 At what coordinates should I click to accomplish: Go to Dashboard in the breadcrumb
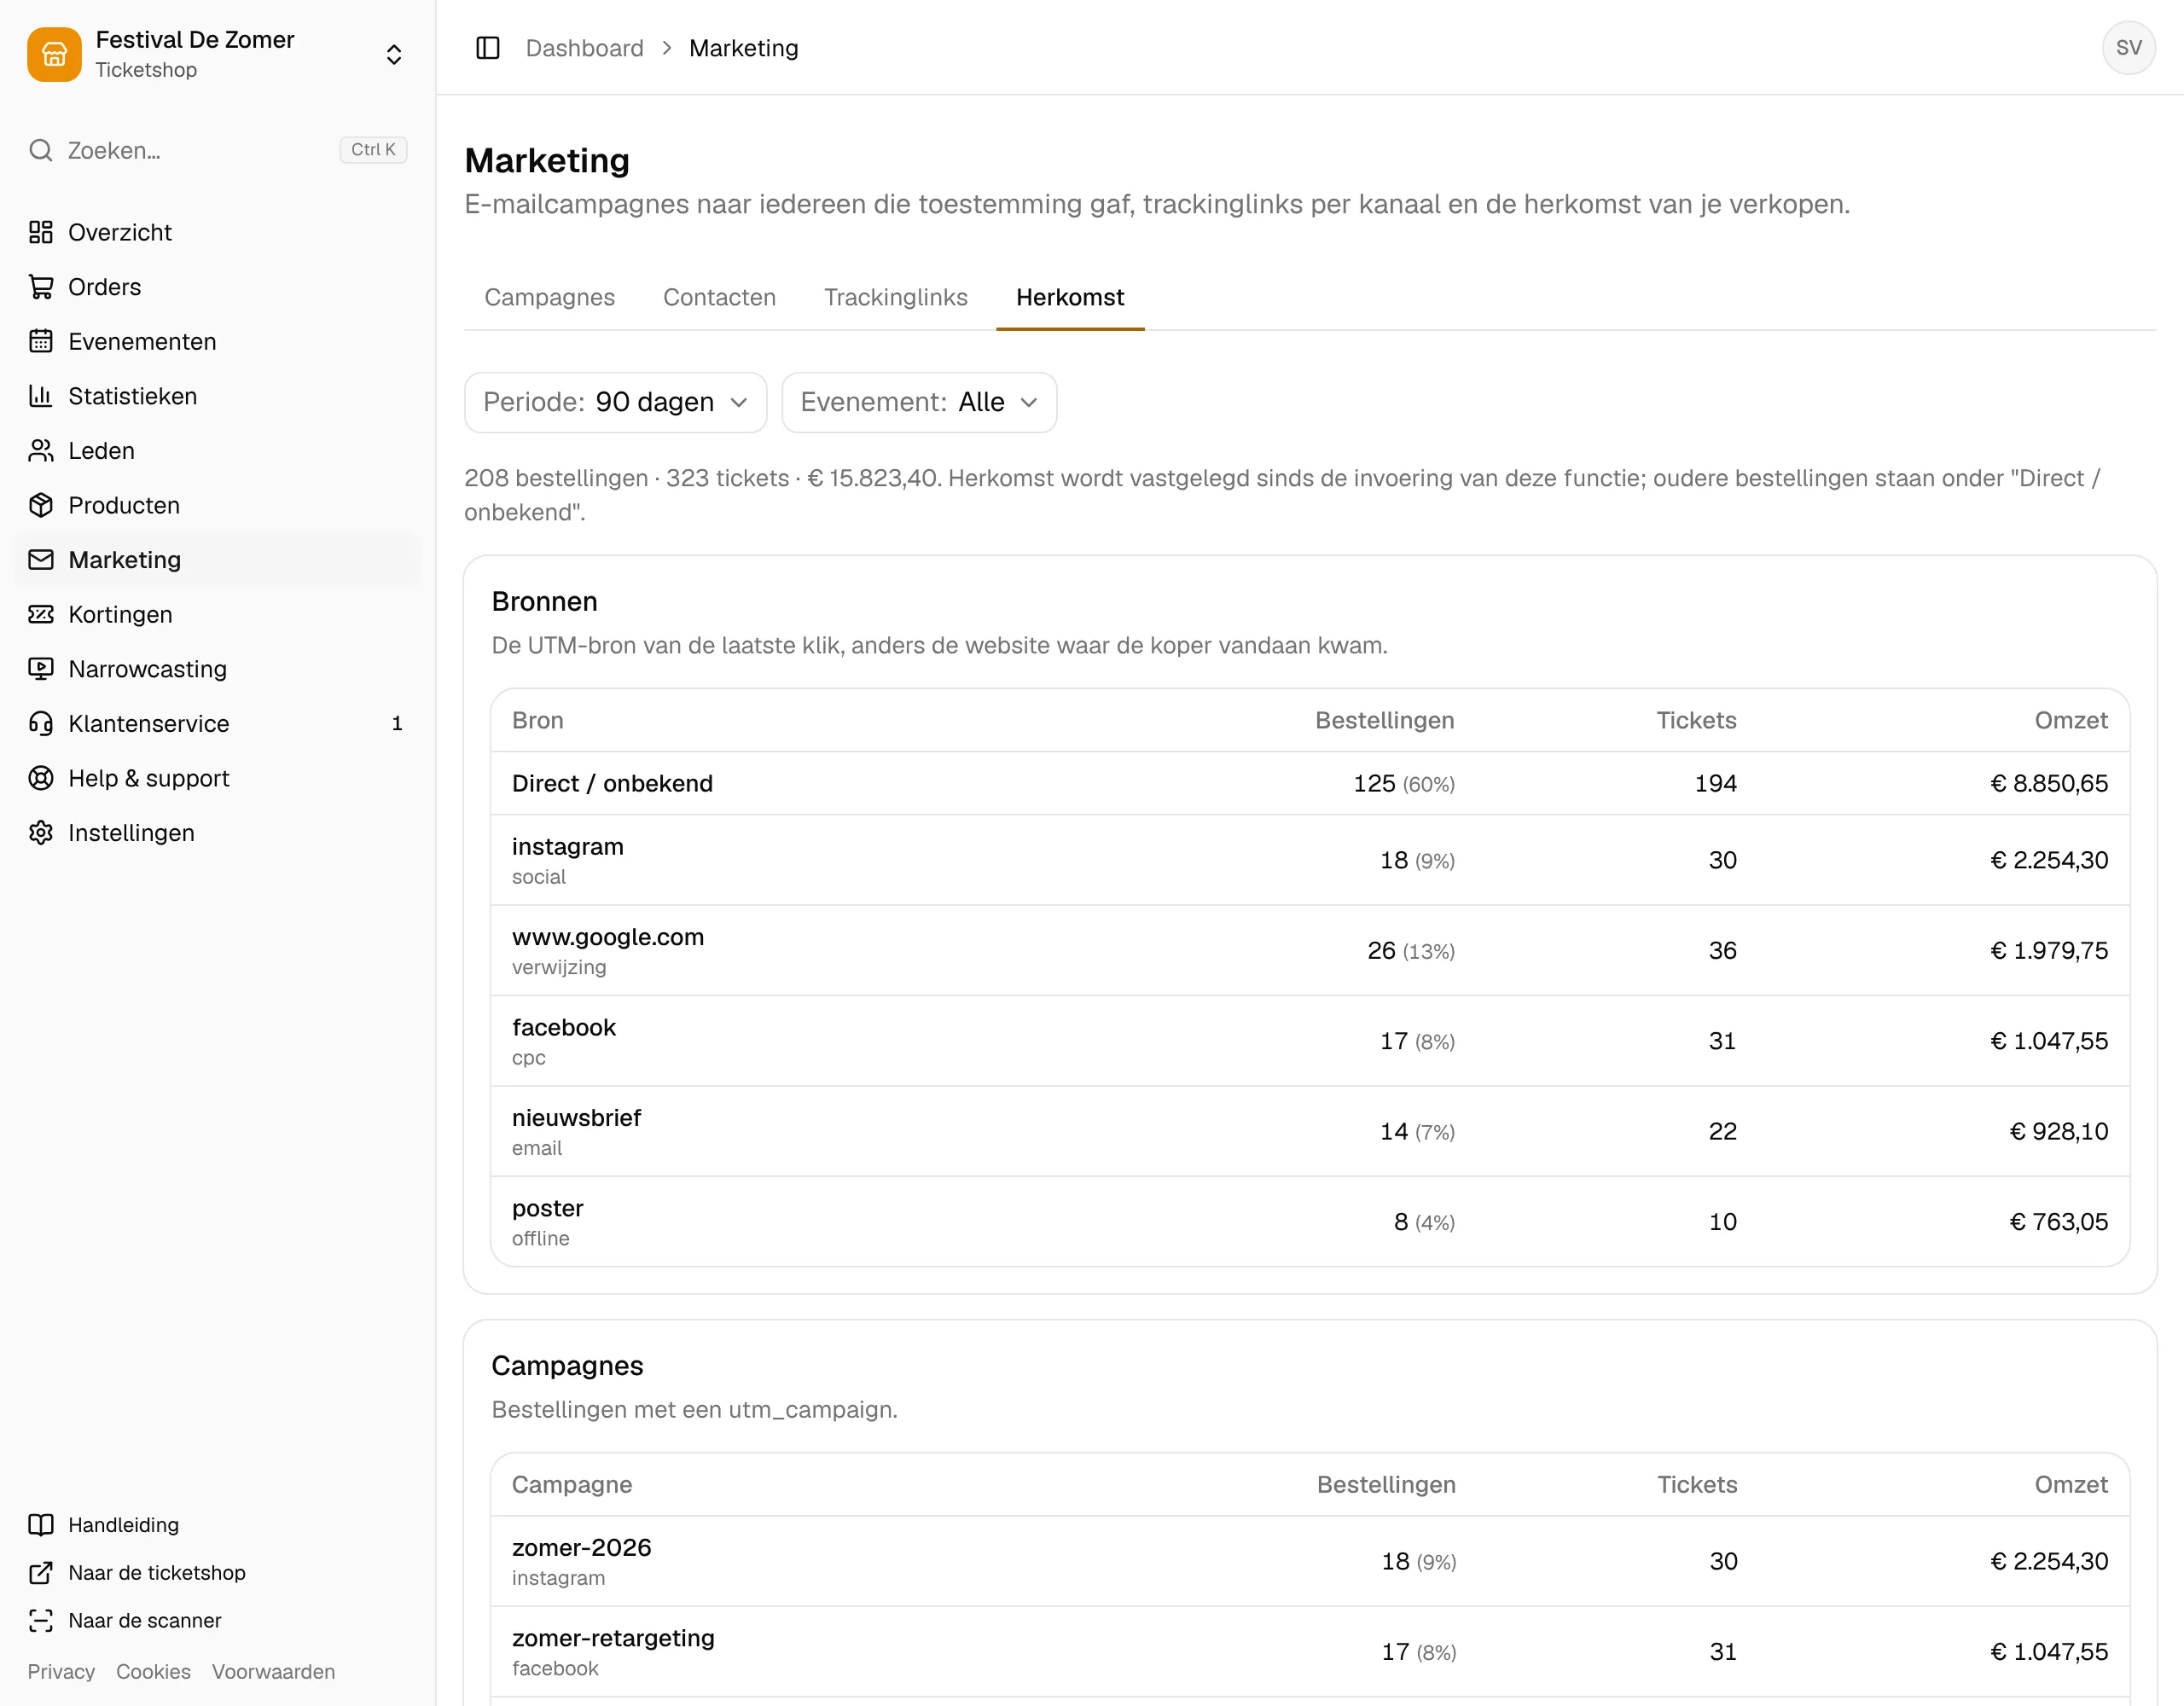585,48
